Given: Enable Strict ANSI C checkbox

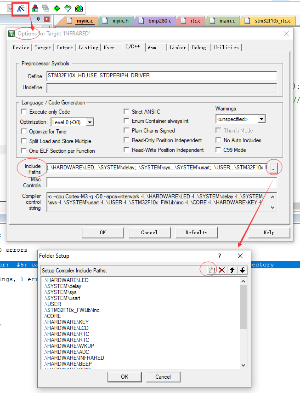Looking at the screenshot, I should 127,111.
